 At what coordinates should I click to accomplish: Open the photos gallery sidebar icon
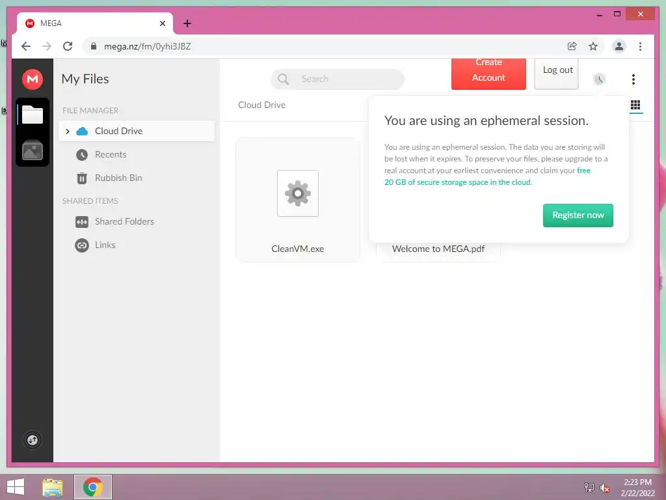33,150
